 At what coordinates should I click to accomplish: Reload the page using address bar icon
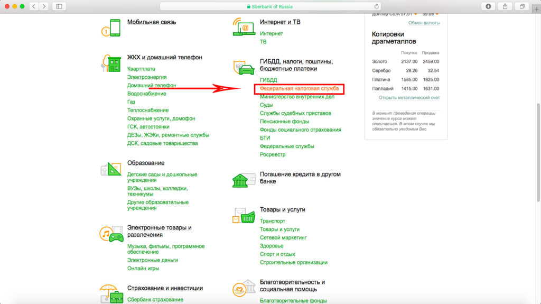[376, 6]
